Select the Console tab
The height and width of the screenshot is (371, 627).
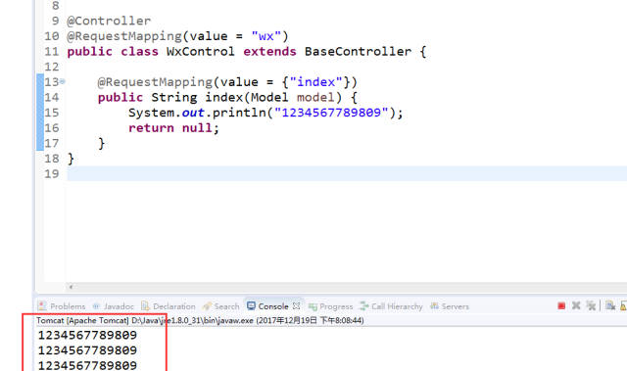273,306
